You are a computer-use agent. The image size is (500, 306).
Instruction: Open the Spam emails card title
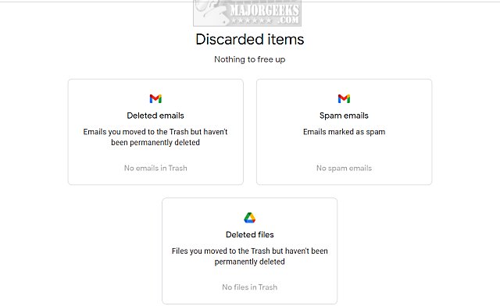(344, 116)
